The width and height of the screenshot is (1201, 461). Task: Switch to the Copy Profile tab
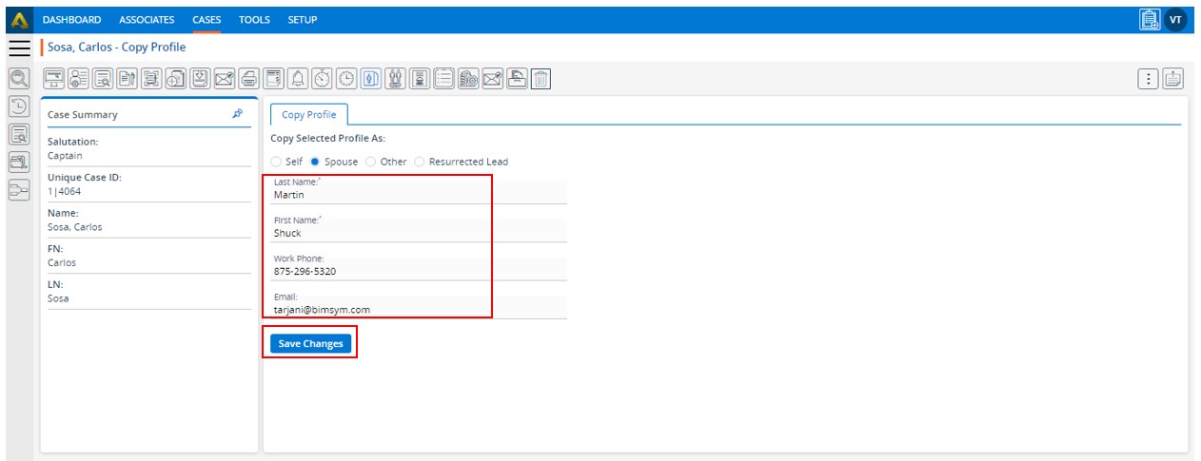[x=309, y=115]
